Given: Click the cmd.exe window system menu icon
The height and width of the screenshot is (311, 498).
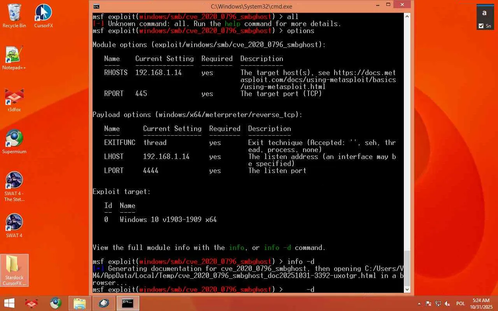Looking at the screenshot, I should (96, 6).
